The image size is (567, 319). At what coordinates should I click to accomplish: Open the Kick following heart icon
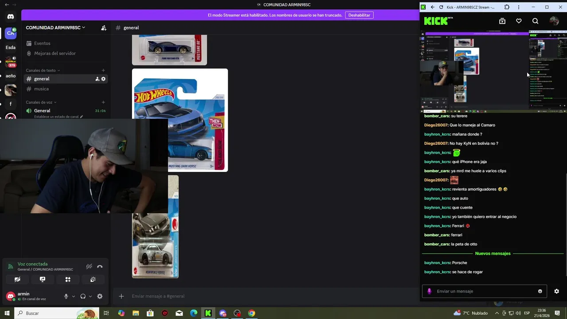[519, 21]
